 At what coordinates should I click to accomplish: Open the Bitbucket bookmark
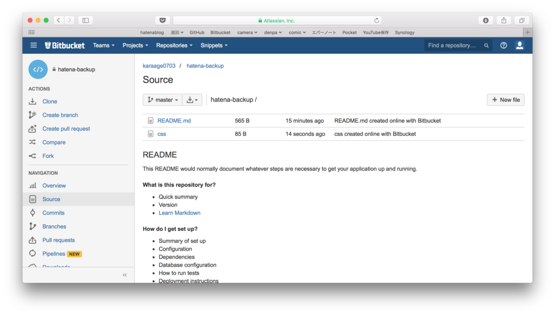220,32
